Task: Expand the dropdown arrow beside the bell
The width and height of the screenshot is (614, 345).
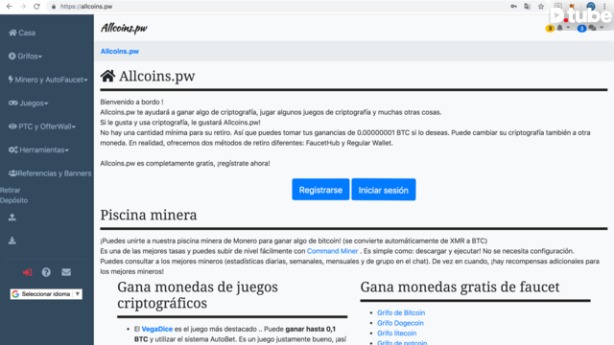Action: pyautogui.click(x=568, y=28)
